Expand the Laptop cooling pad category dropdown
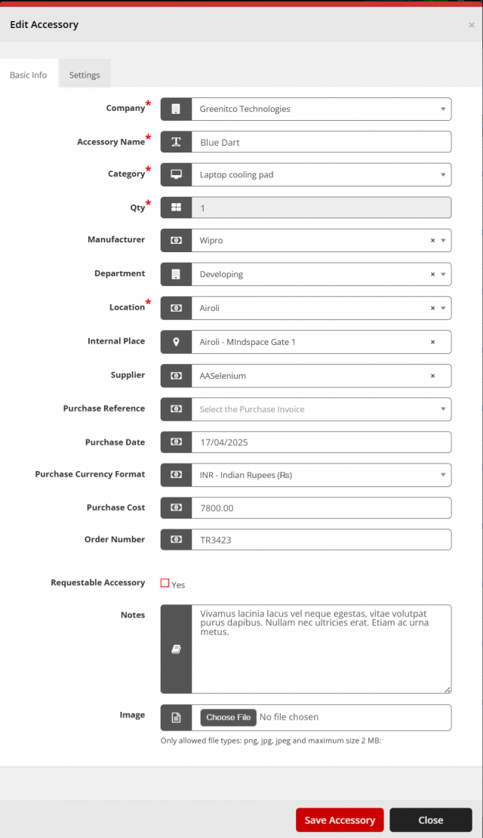The height and width of the screenshot is (838, 483). 321,174
